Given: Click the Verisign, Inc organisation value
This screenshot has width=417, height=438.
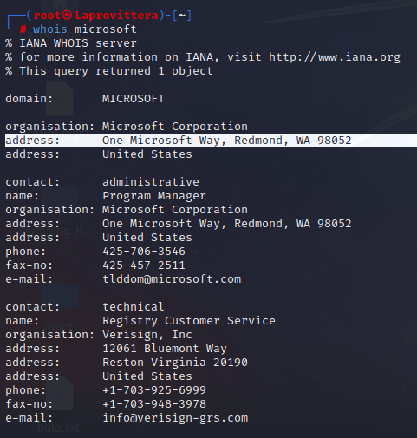Looking at the screenshot, I should [147, 335].
